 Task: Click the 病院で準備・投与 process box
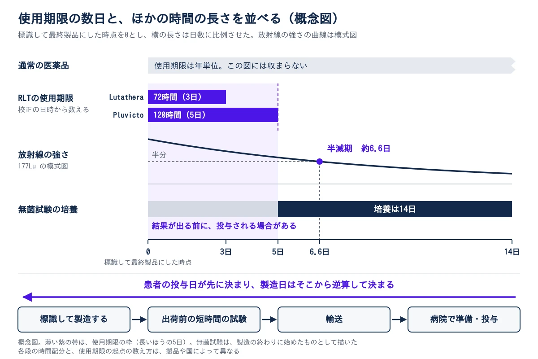click(464, 320)
